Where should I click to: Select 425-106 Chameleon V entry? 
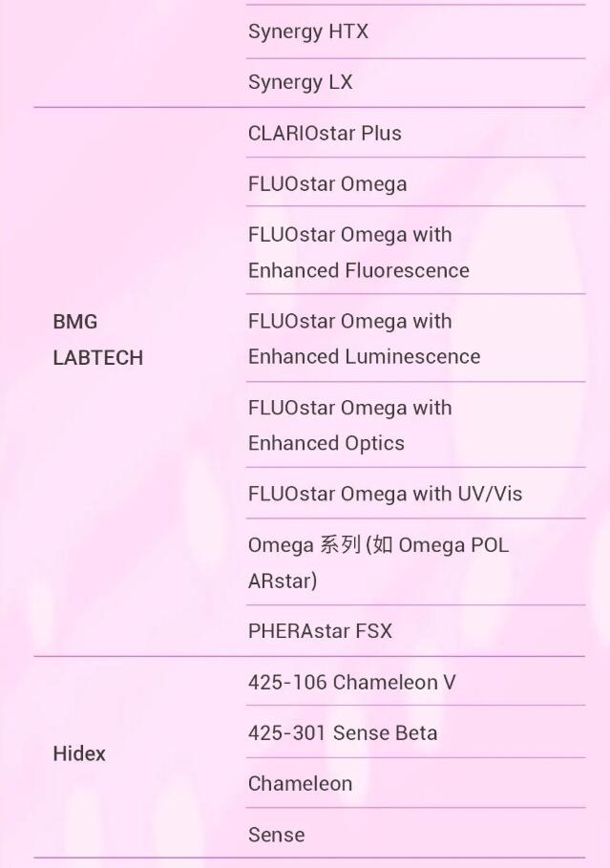pos(351,682)
